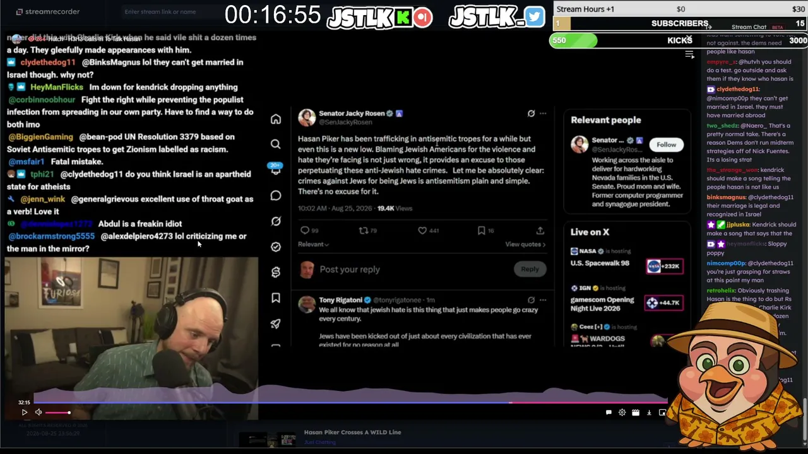Open Tony Rigatoni's avatar

coord(307,304)
